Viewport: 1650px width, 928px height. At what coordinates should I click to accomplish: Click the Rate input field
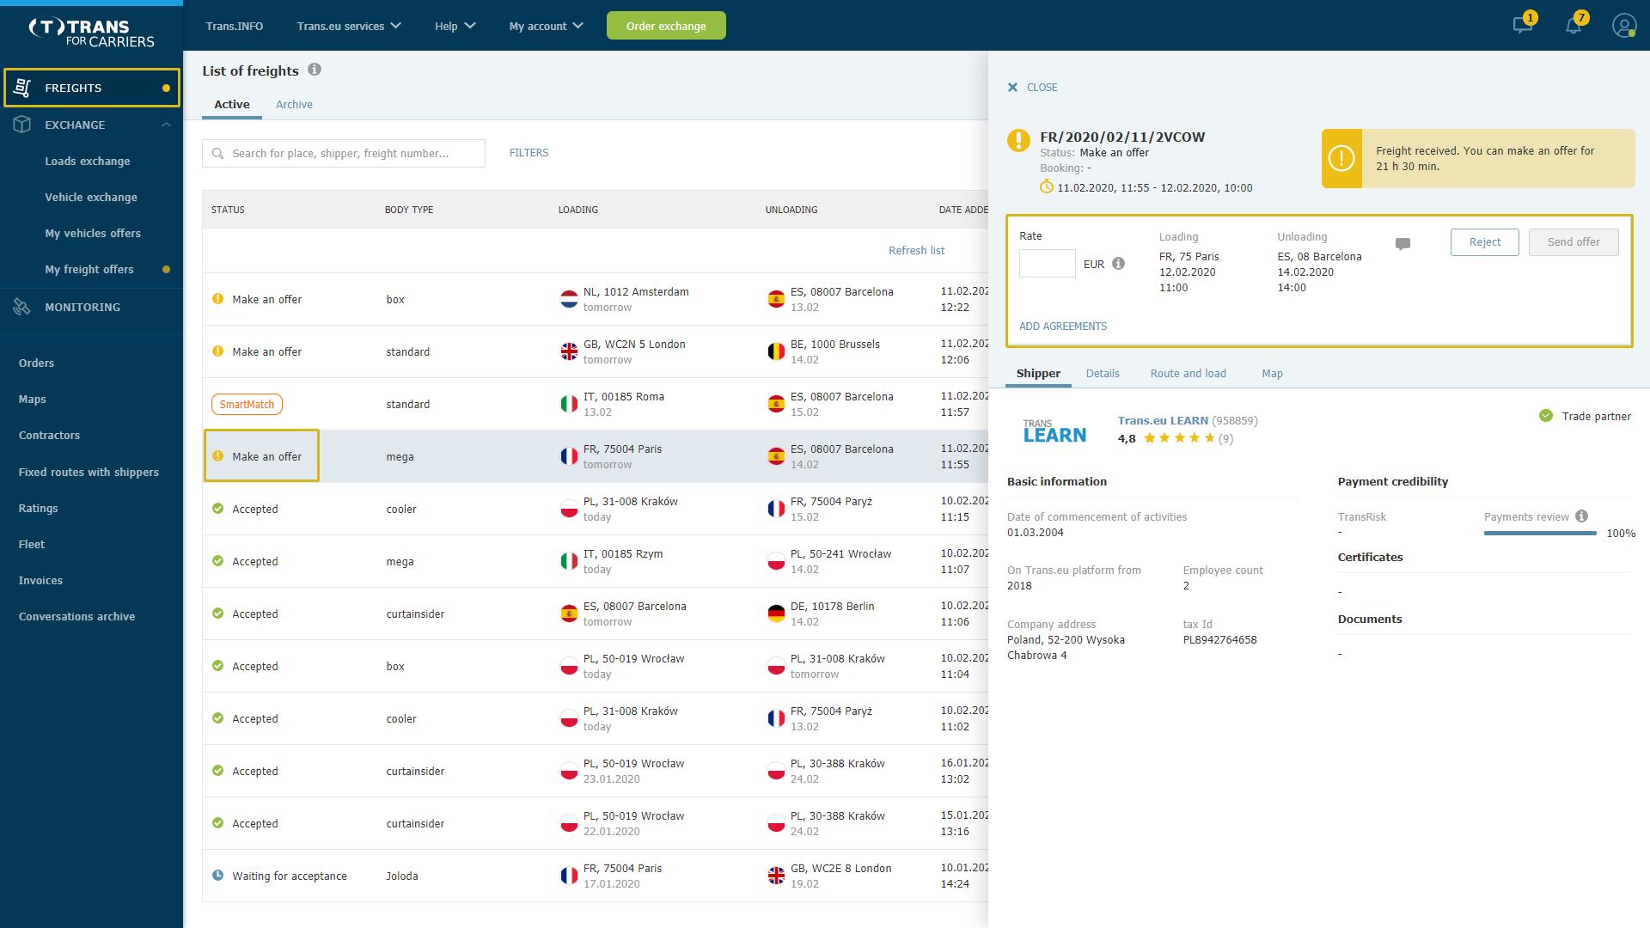[x=1047, y=264]
